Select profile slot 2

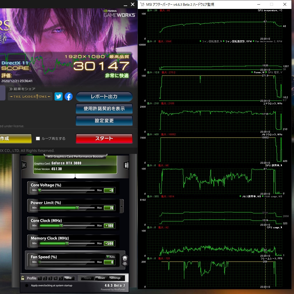(45, 278)
